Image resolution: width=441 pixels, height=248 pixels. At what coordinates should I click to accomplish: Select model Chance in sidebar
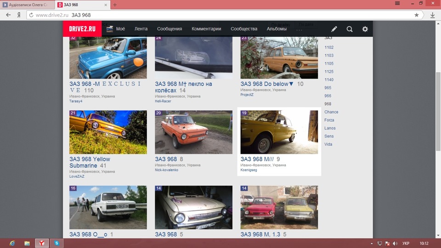[331, 112]
